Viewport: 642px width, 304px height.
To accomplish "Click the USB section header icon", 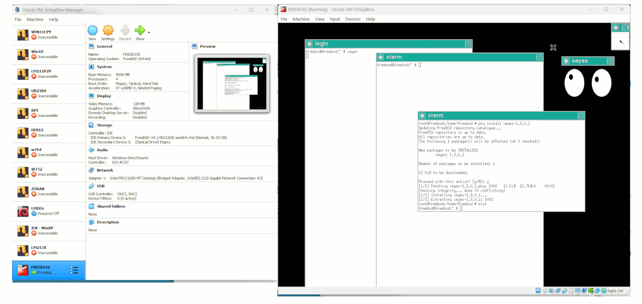I will [91, 186].
